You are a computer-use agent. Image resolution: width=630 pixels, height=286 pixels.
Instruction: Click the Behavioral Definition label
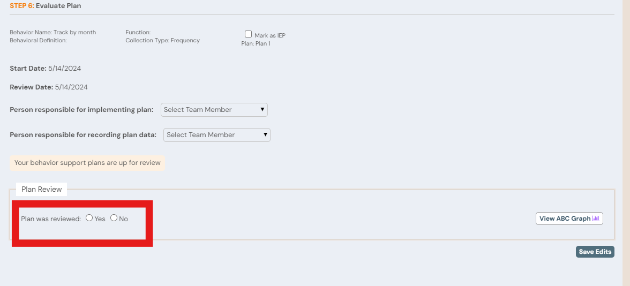38,40
